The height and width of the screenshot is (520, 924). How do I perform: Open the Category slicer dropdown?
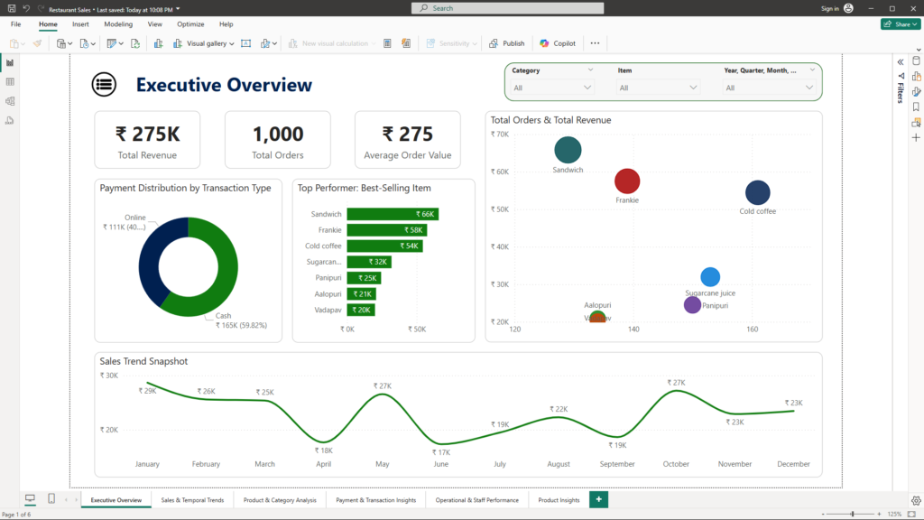(x=552, y=88)
